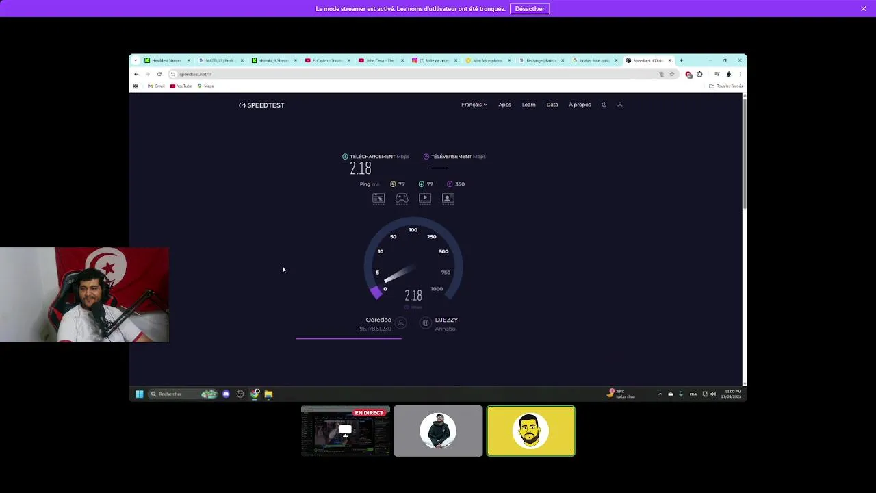
Task: Click the IP address 196.178.51.230
Action: click(374, 329)
